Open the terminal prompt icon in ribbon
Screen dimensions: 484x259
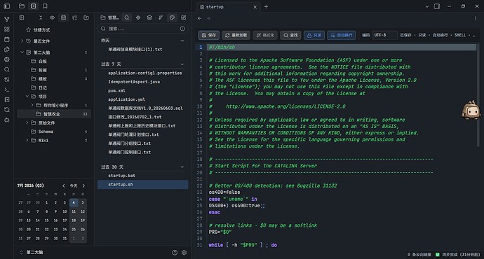pos(7,90)
